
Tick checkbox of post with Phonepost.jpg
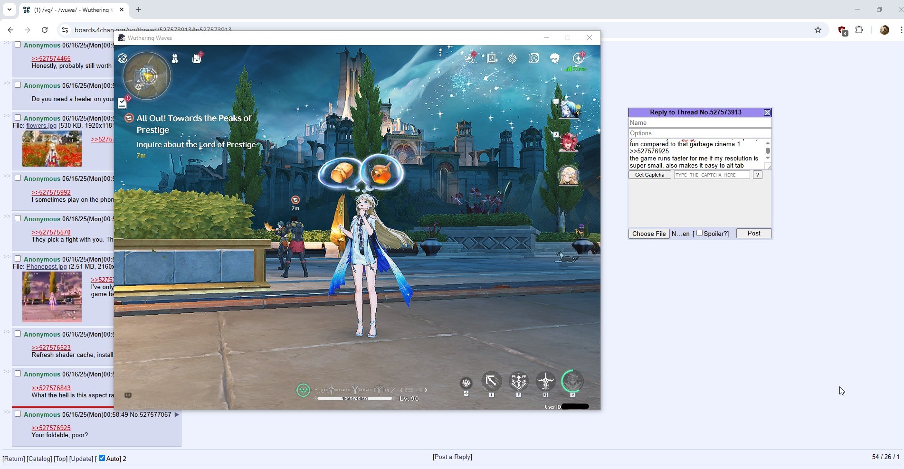(18, 259)
